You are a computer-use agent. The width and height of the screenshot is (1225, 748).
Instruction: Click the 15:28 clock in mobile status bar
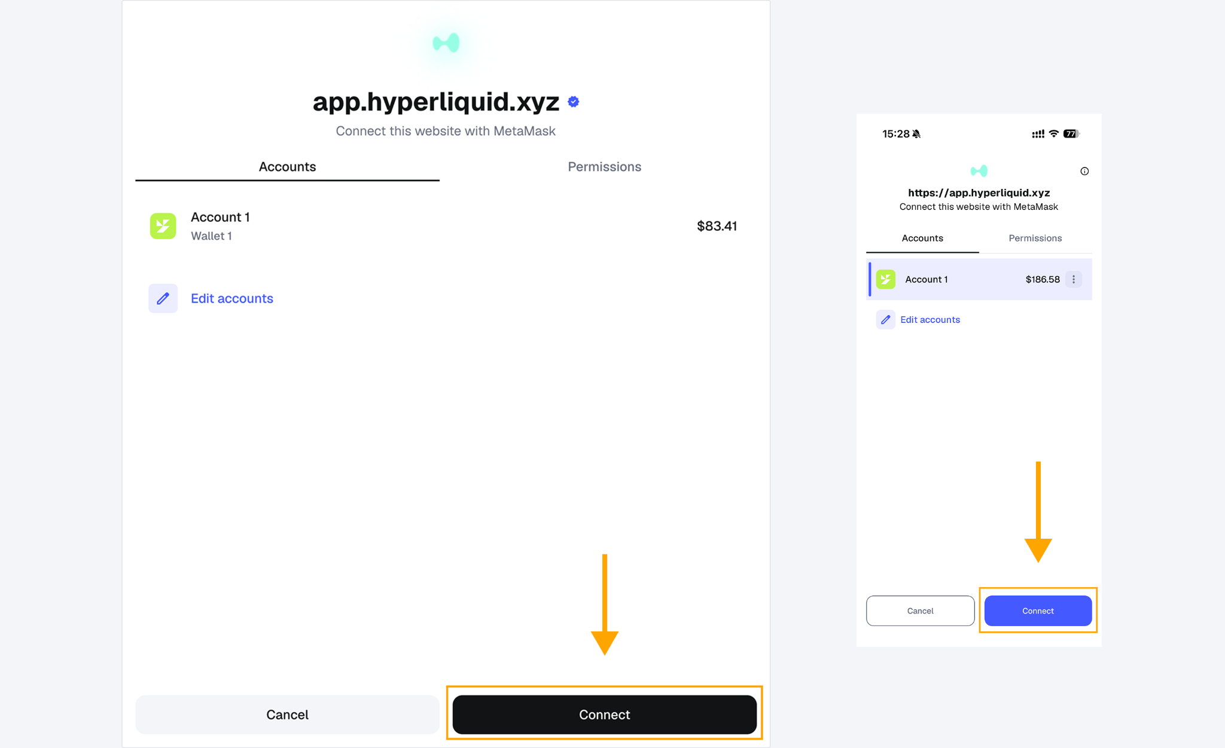(895, 134)
